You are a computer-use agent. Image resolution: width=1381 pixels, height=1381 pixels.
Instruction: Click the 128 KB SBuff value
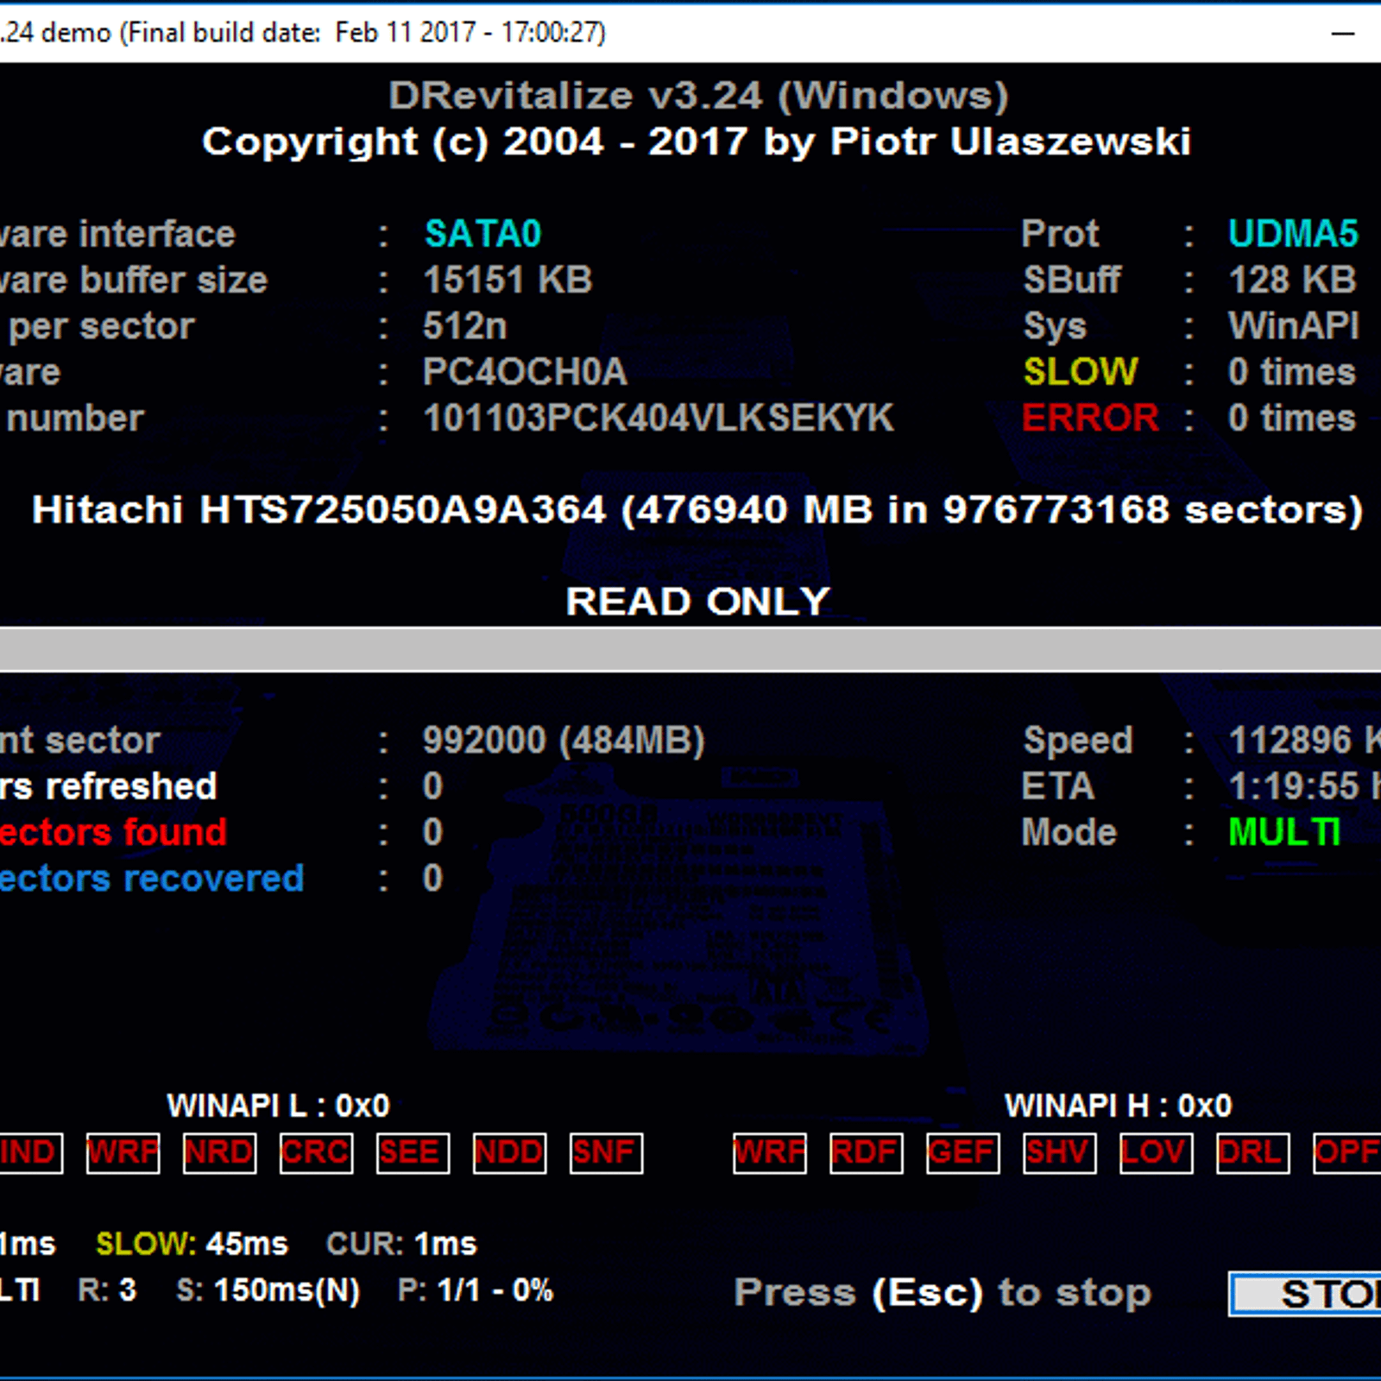pyautogui.click(x=1292, y=280)
